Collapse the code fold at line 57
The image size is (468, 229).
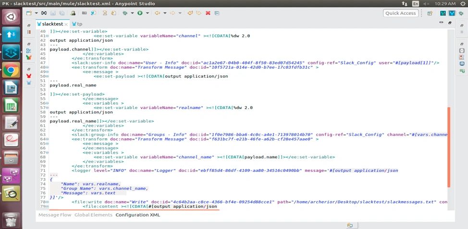click(47, 108)
